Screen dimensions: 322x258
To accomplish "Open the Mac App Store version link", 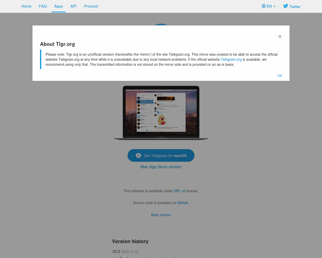I will click(161, 167).
